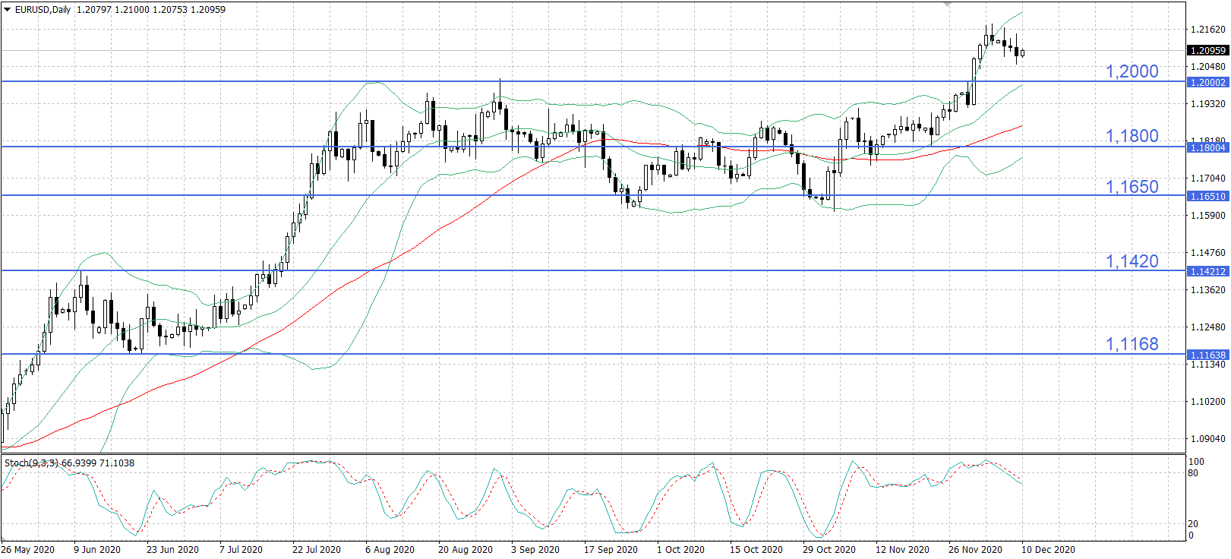The height and width of the screenshot is (559, 1231).
Task: Select the black current price tag 1.20959
Action: (x=1207, y=50)
